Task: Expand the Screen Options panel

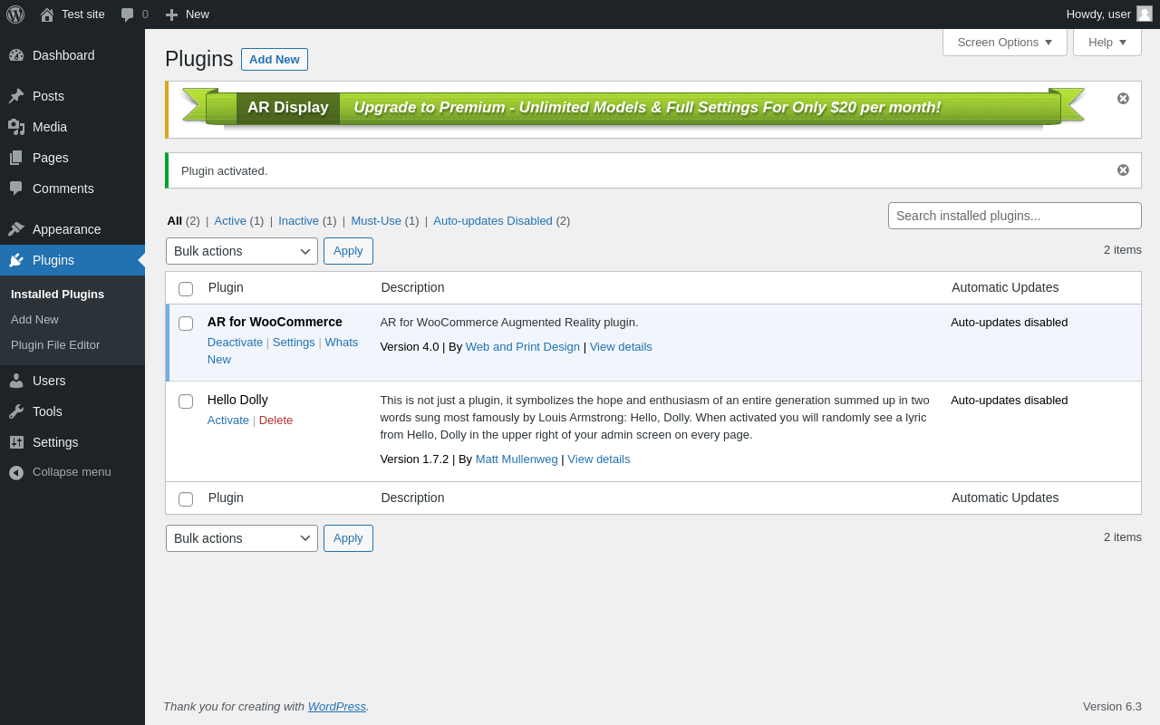Action: point(1005,42)
